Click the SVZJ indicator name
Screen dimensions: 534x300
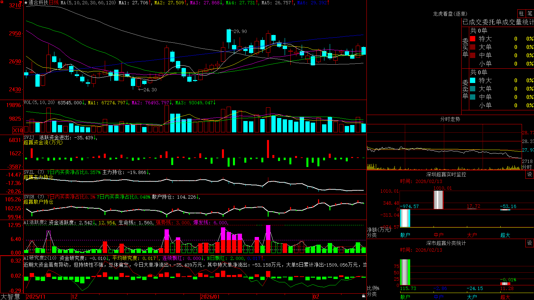29,137
